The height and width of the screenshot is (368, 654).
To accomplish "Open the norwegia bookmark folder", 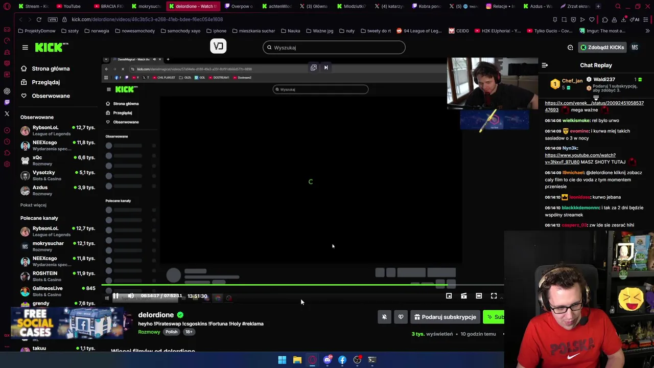I will (97, 31).
